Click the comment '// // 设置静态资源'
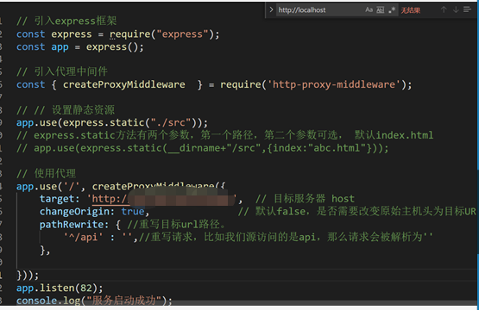The height and width of the screenshot is (310, 479). (66, 109)
